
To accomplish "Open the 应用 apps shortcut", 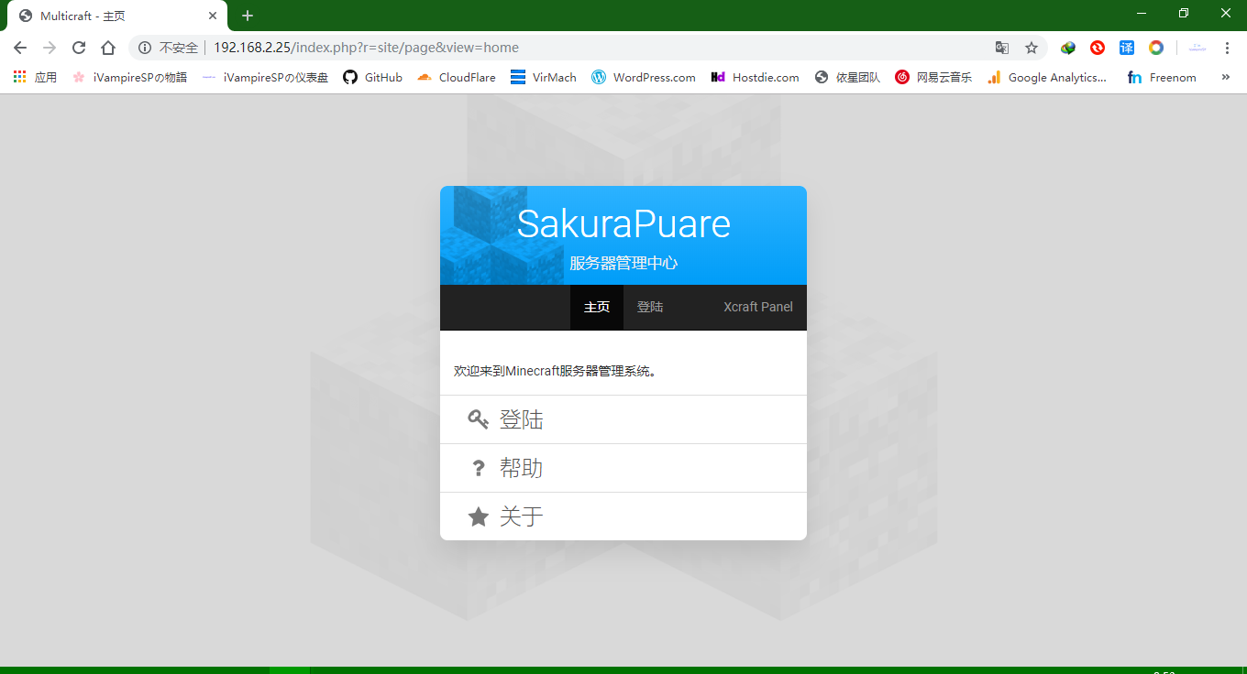I will [x=35, y=78].
